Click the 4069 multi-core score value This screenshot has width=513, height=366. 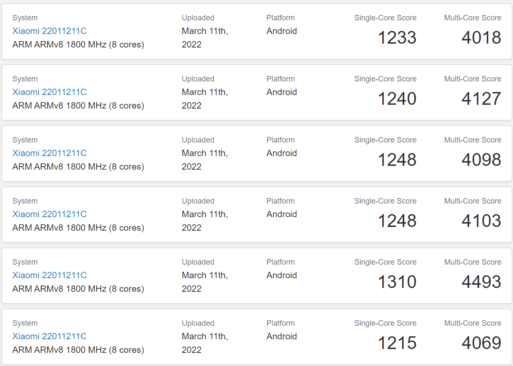(482, 343)
